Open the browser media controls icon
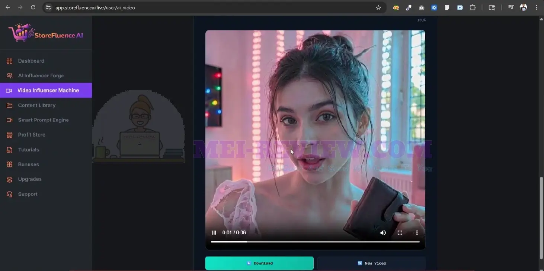Image resolution: width=544 pixels, height=271 pixels. point(511,7)
